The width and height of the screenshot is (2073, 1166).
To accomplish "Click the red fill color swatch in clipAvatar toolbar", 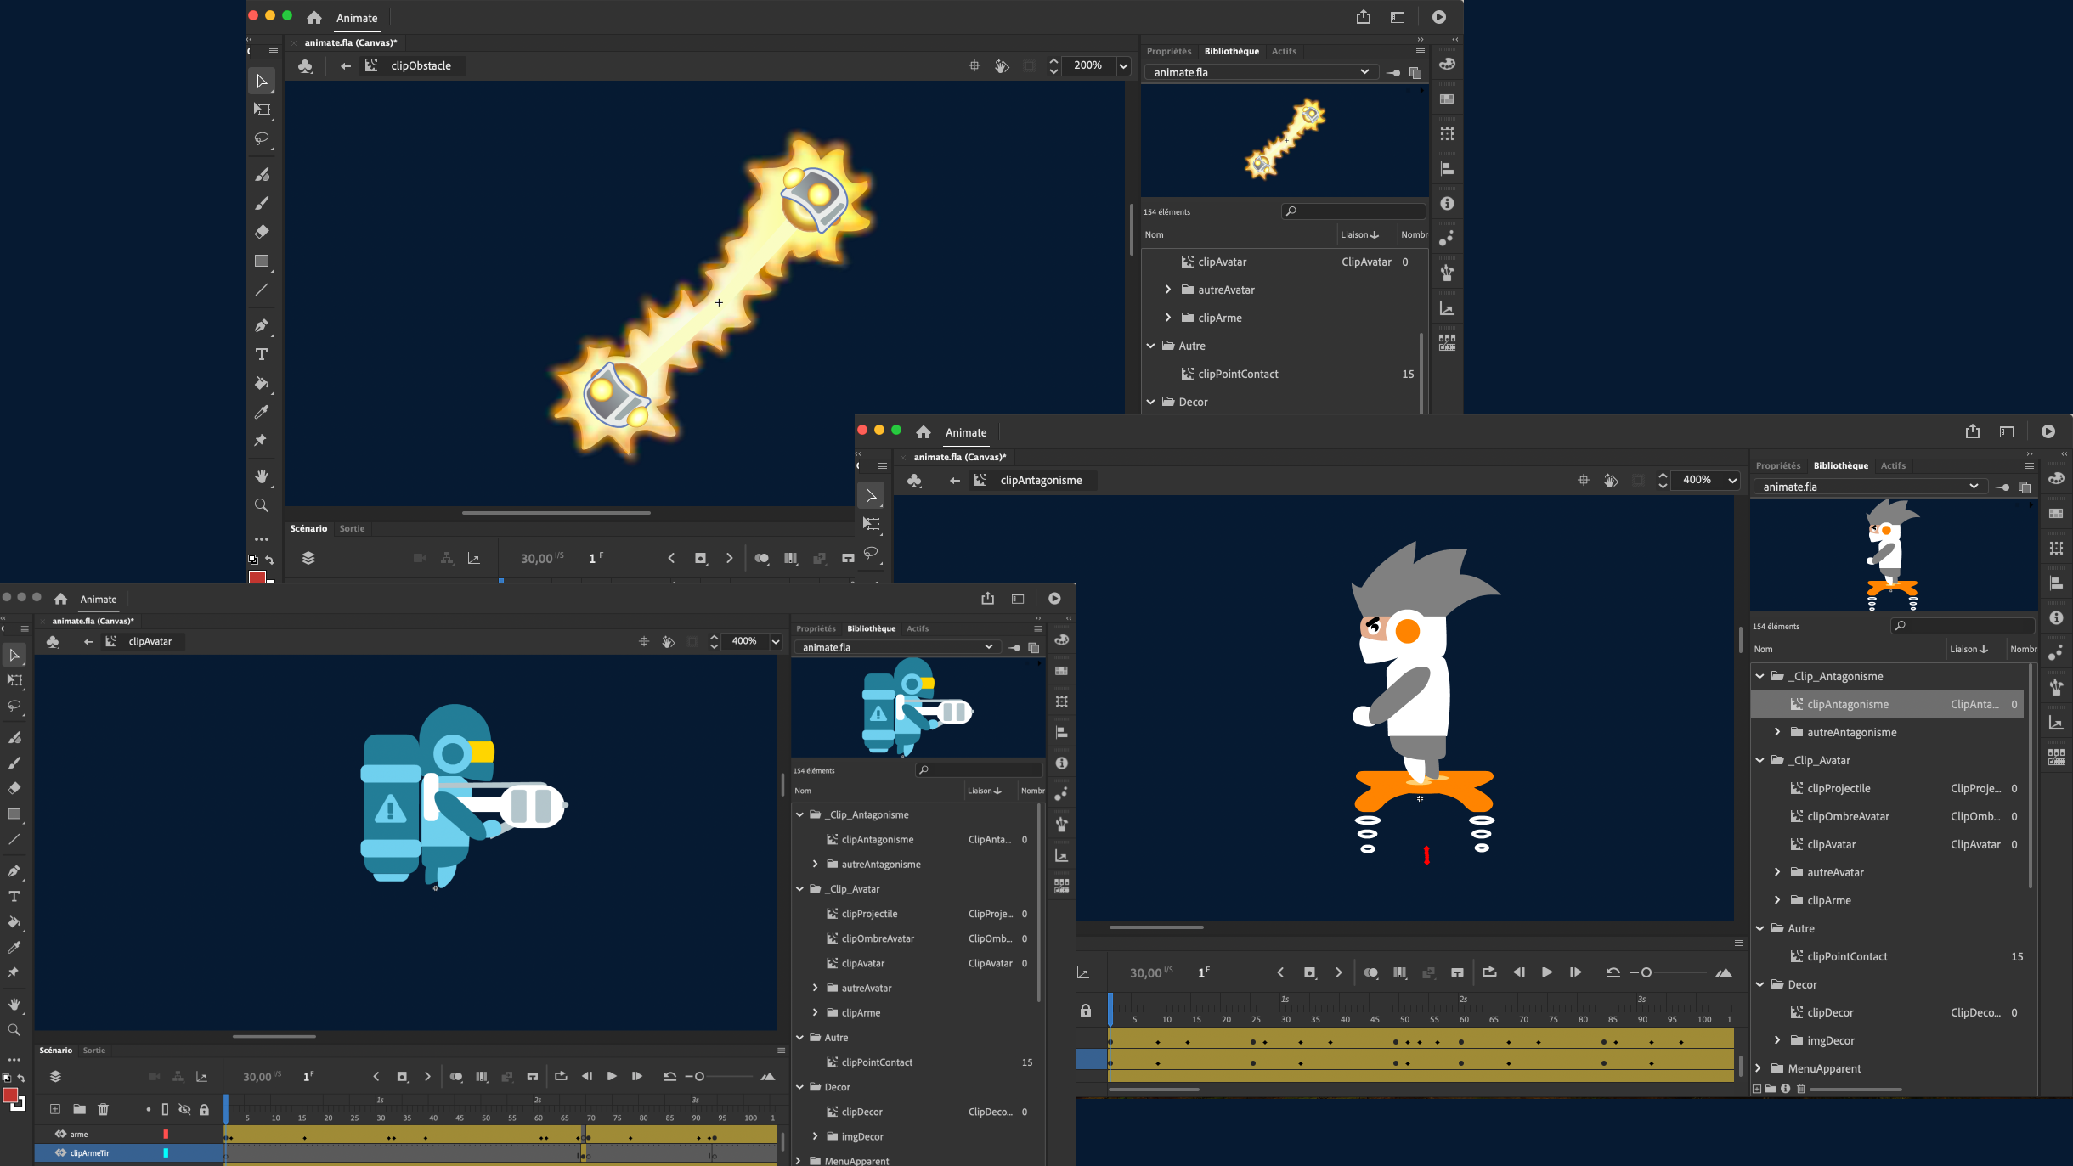I will pos(10,1096).
